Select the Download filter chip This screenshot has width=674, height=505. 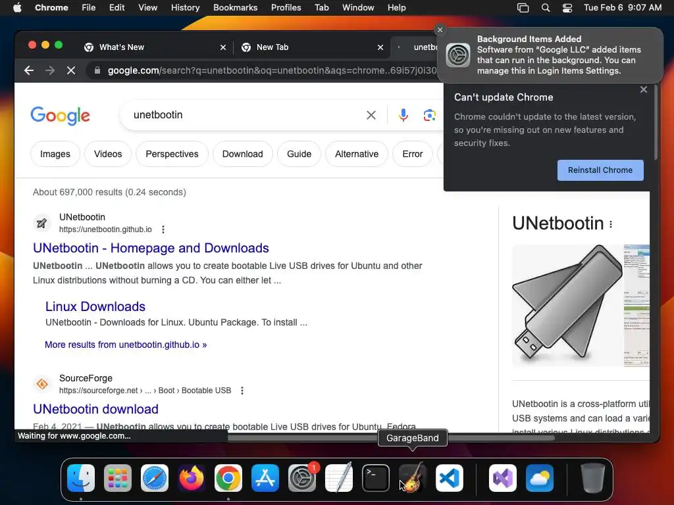click(x=242, y=154)
